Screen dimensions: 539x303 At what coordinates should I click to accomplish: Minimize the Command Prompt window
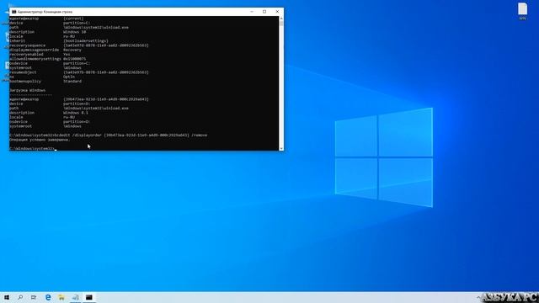252,12
